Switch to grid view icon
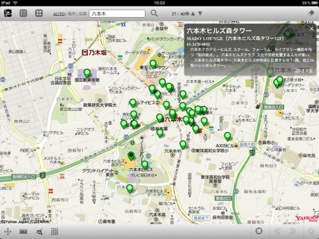The image size is (319, 239). click(39, 13)
